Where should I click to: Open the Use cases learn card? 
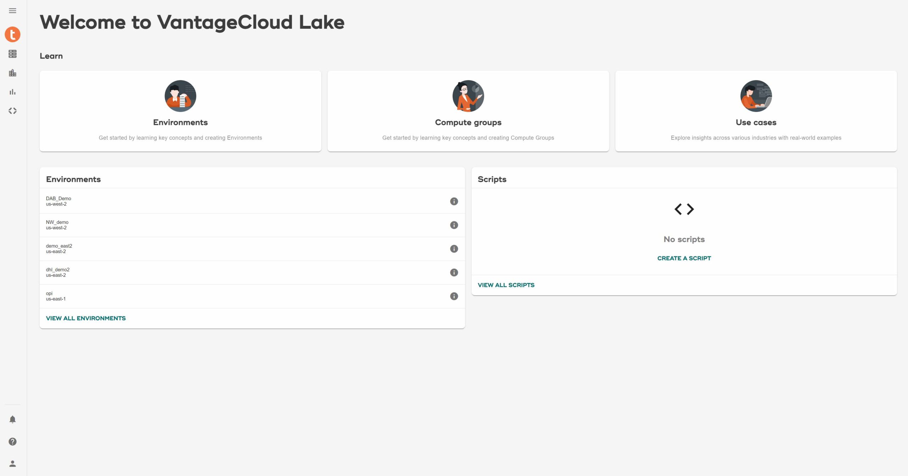pos(756,111)
